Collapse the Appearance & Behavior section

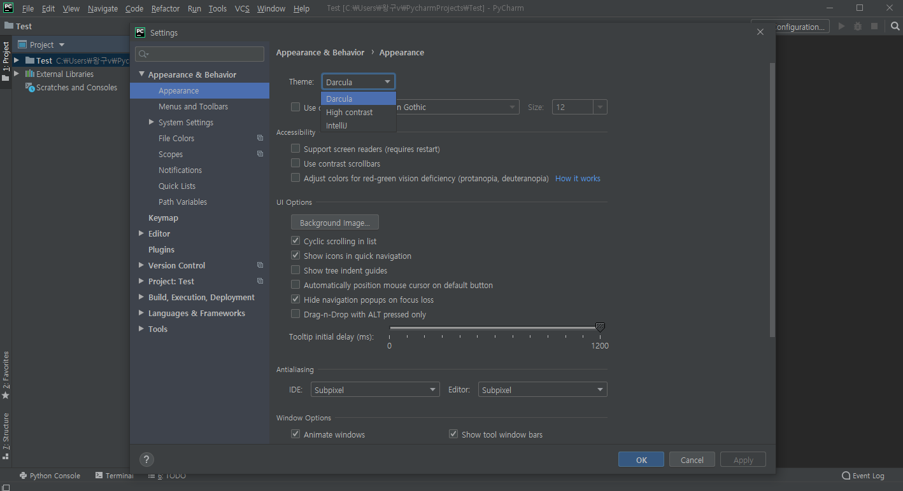tap(142, 74)
